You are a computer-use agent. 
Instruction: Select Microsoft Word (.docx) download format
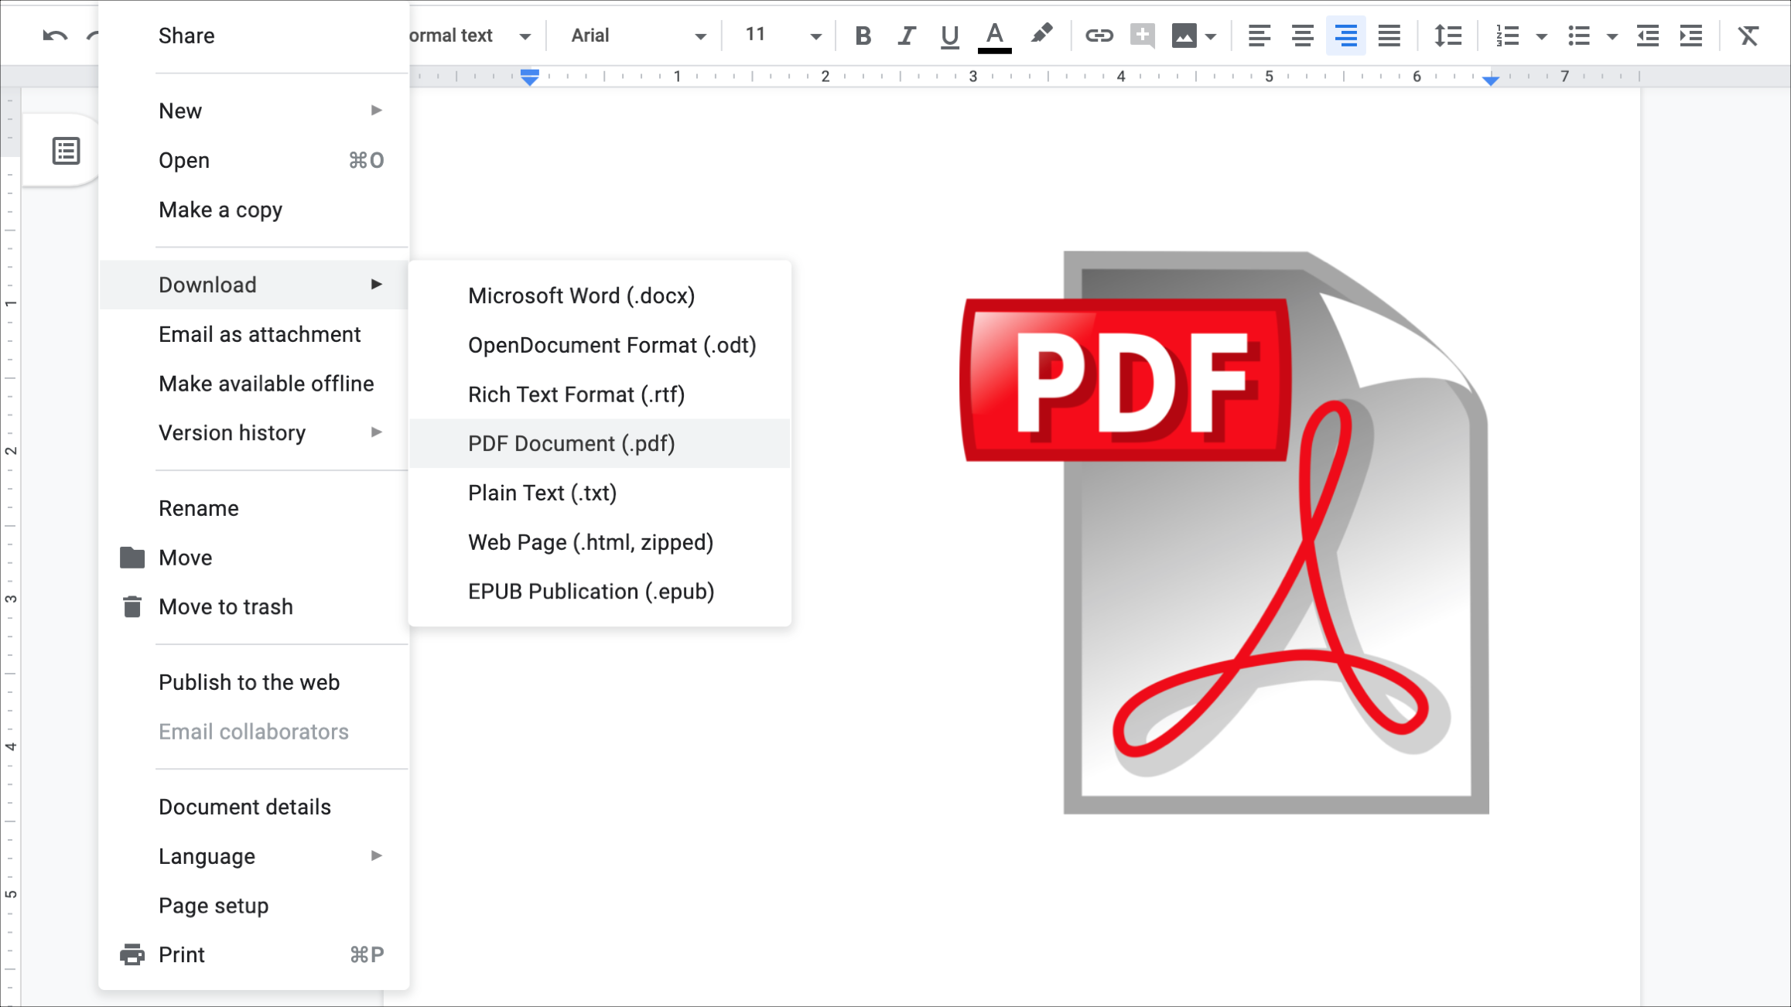580,295
